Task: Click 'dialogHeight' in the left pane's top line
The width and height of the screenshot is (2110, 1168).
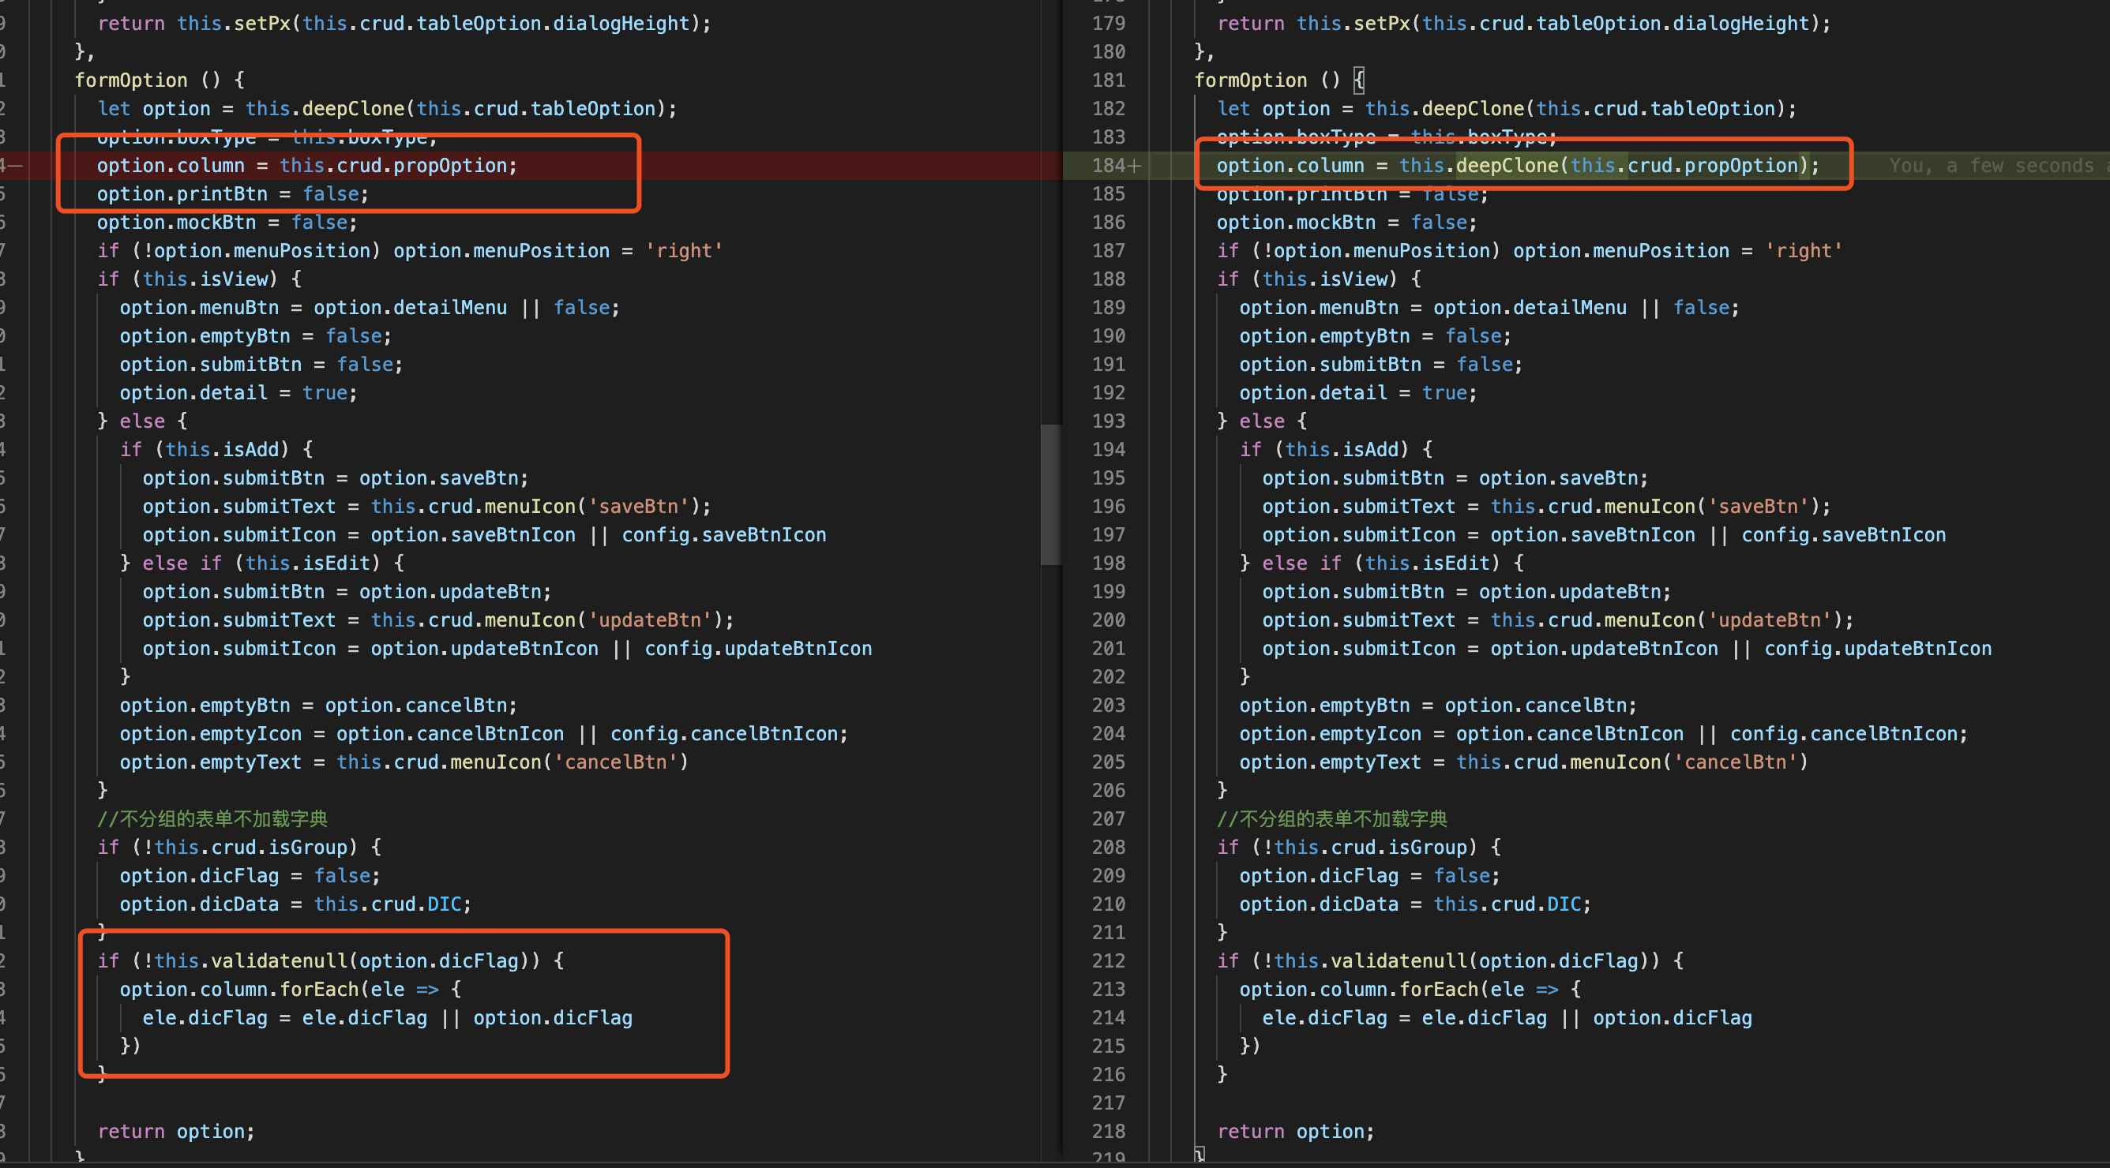Action: pos(621,24)
